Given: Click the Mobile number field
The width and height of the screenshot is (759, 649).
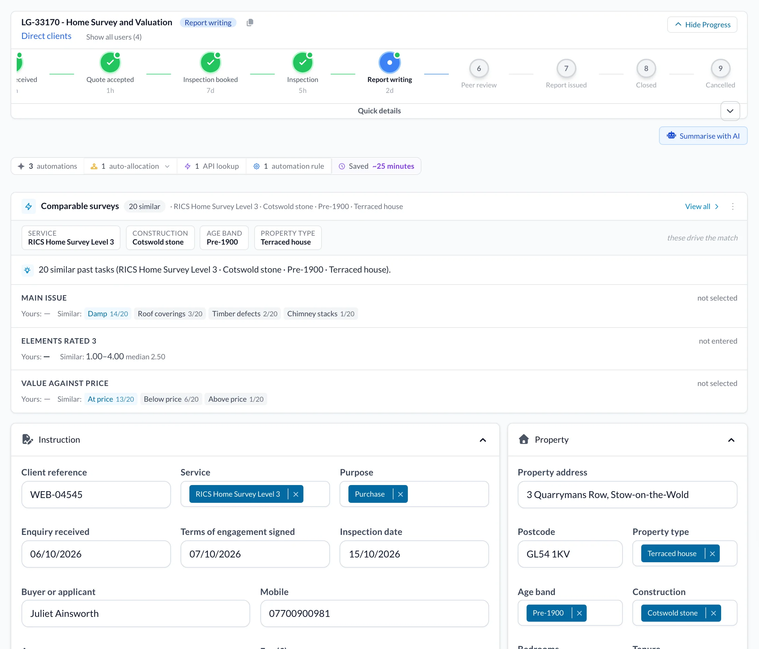Looking at the screenshot, I should tap(374, 613).
